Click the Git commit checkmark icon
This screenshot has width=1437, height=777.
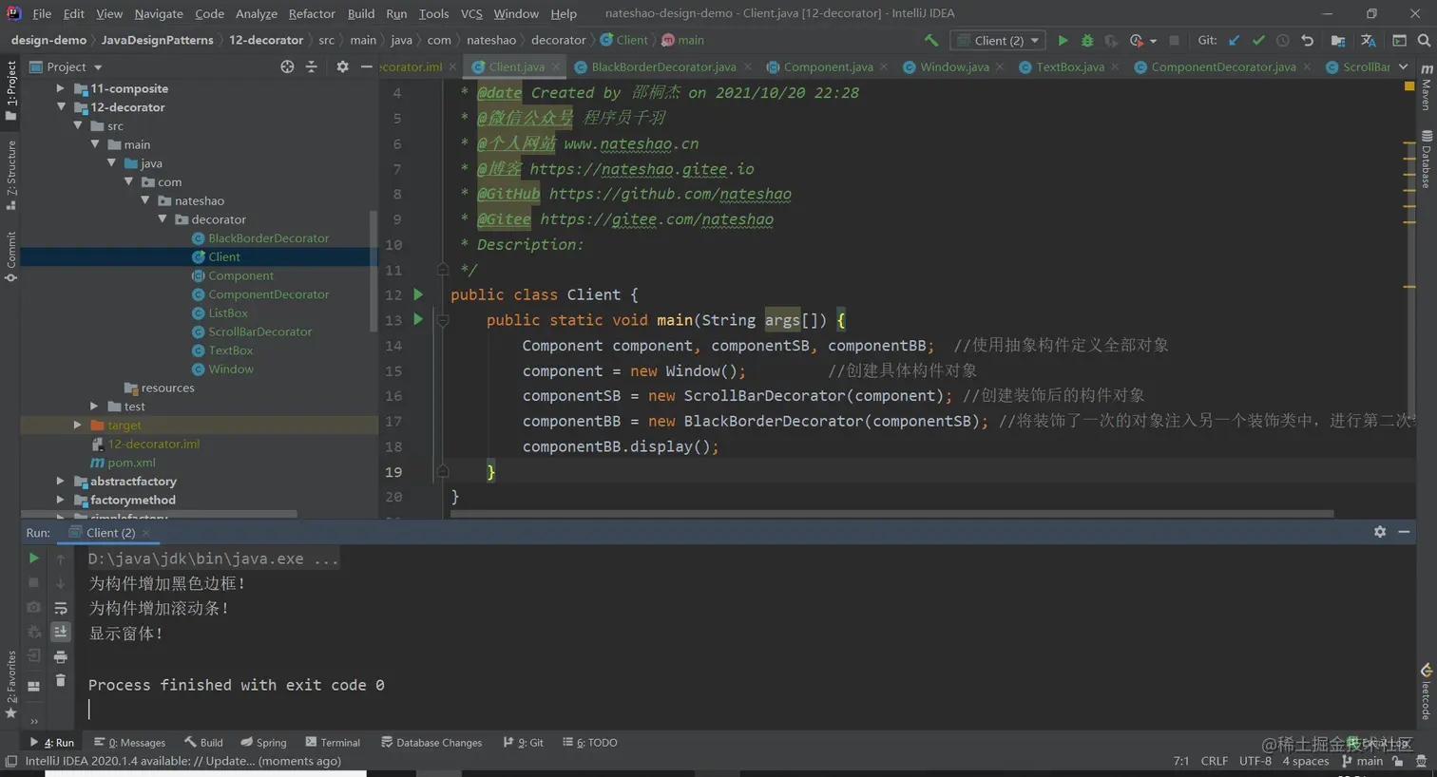tap(1258, 40)
